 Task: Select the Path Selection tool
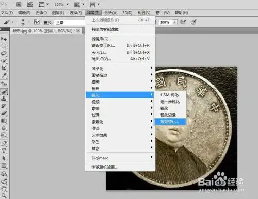4,158
